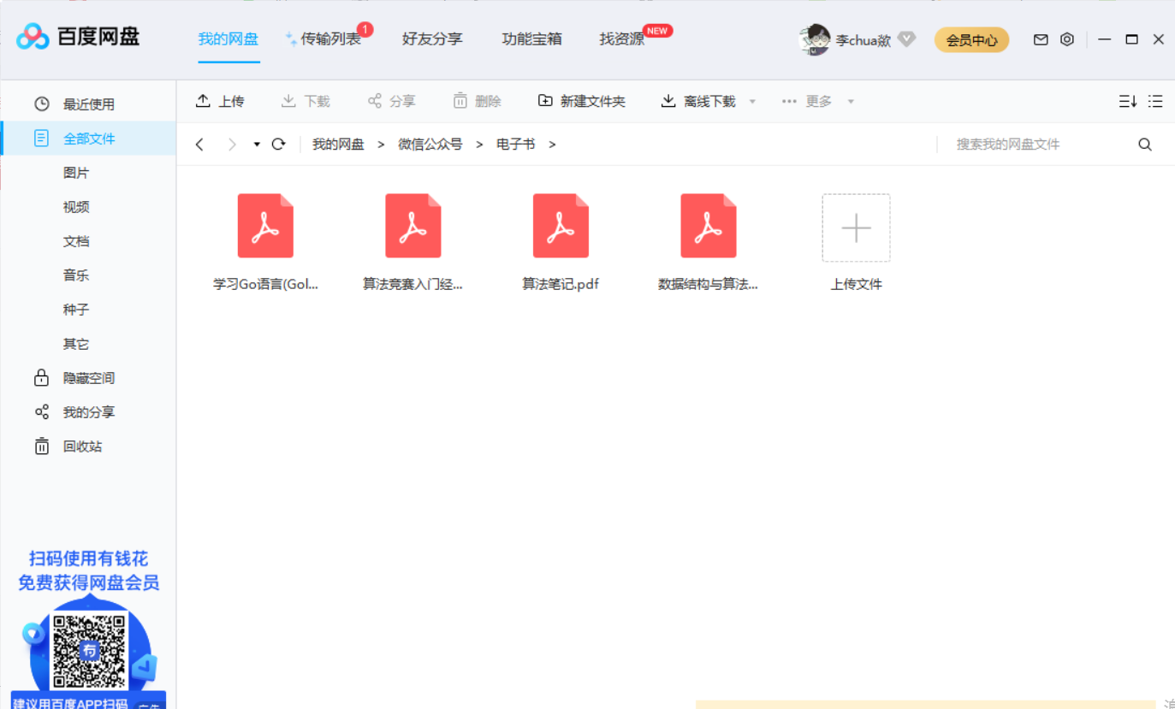Select the 下载 (Download) toolbar icon
1175x709 pixels.
287,100
